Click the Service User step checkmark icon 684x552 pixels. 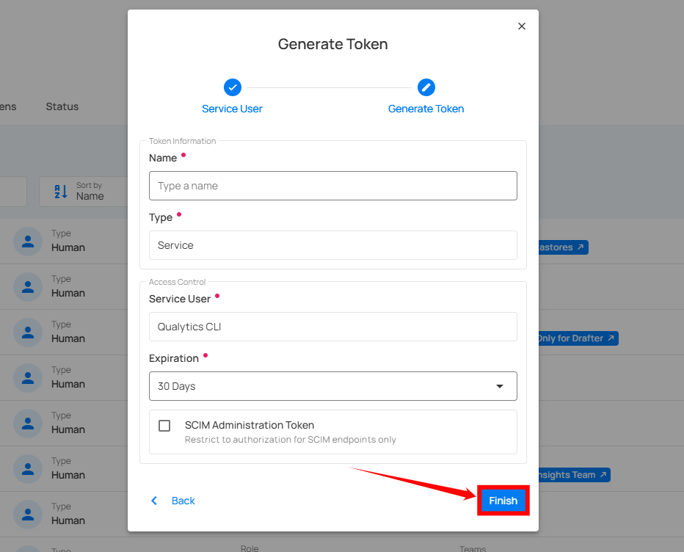click(x=232, y=87)
